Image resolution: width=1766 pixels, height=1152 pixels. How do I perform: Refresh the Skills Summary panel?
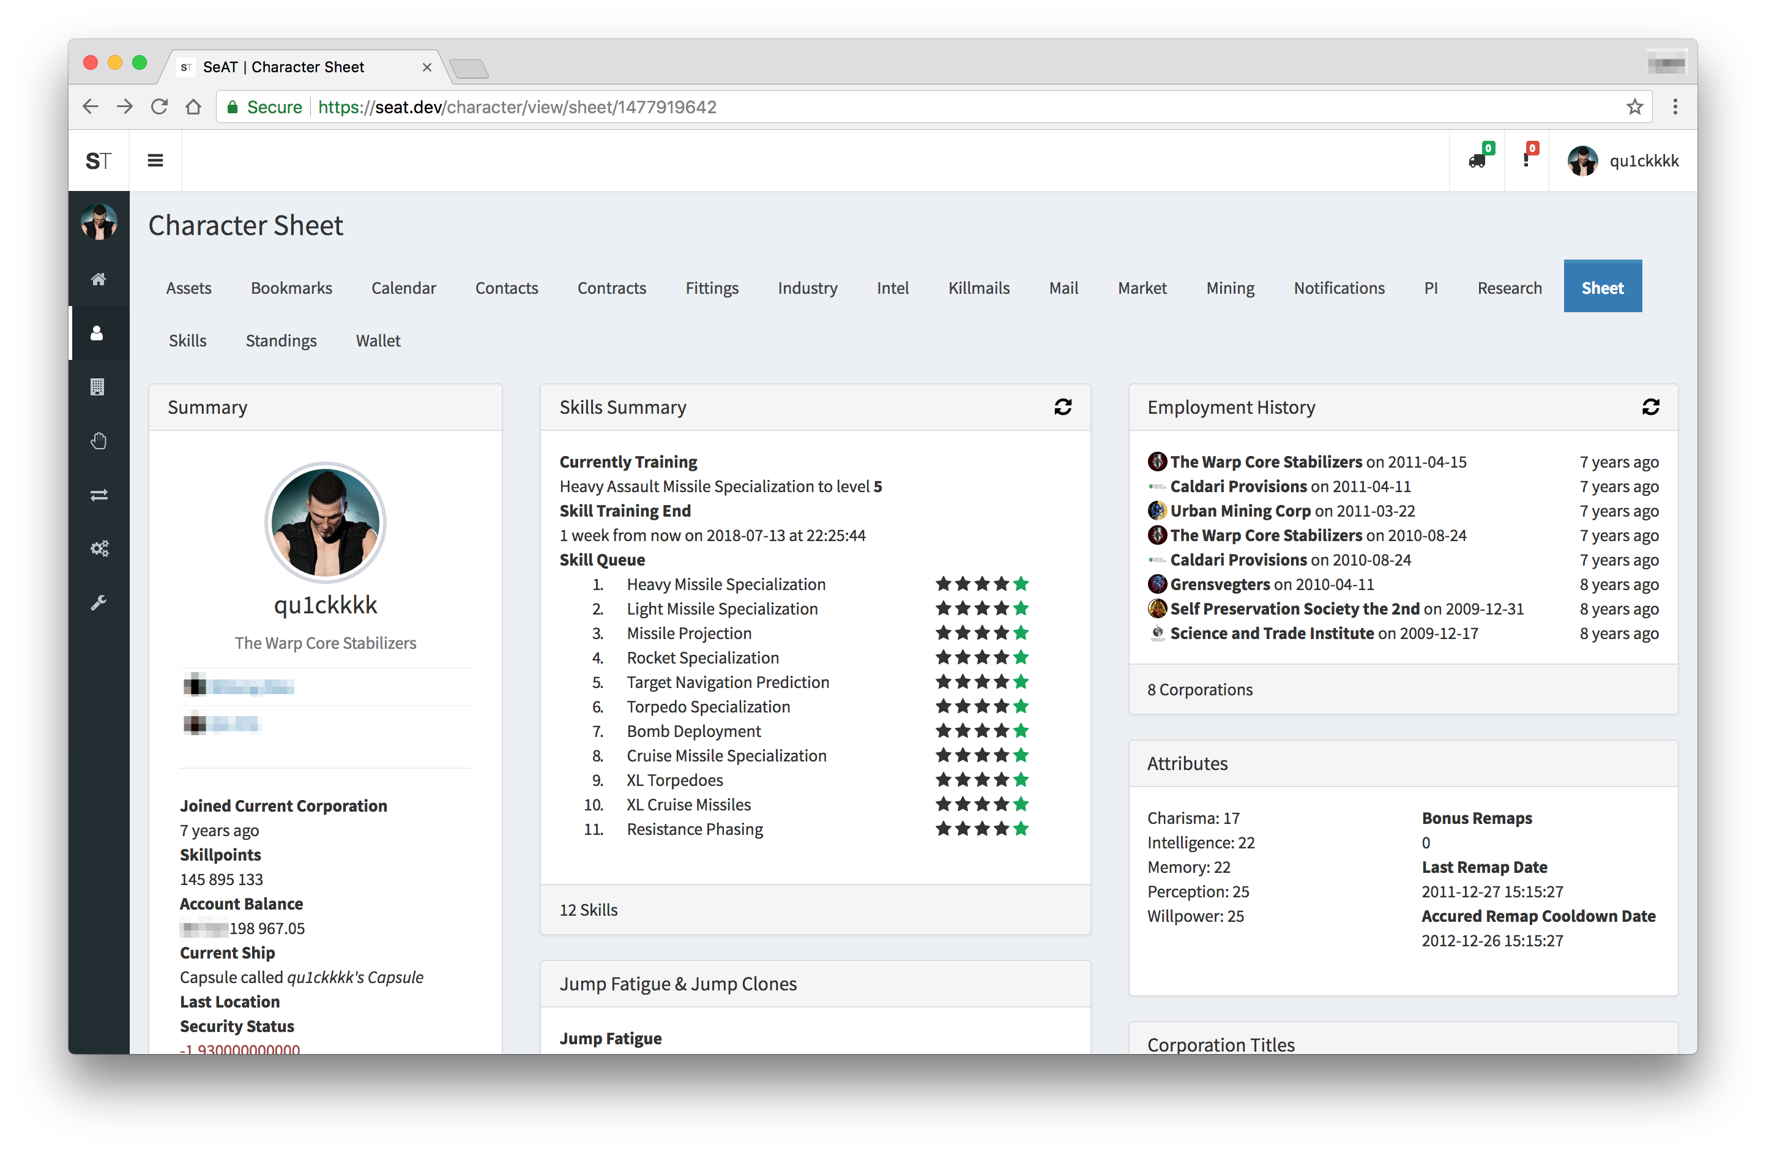click(x=1062, y=407)
